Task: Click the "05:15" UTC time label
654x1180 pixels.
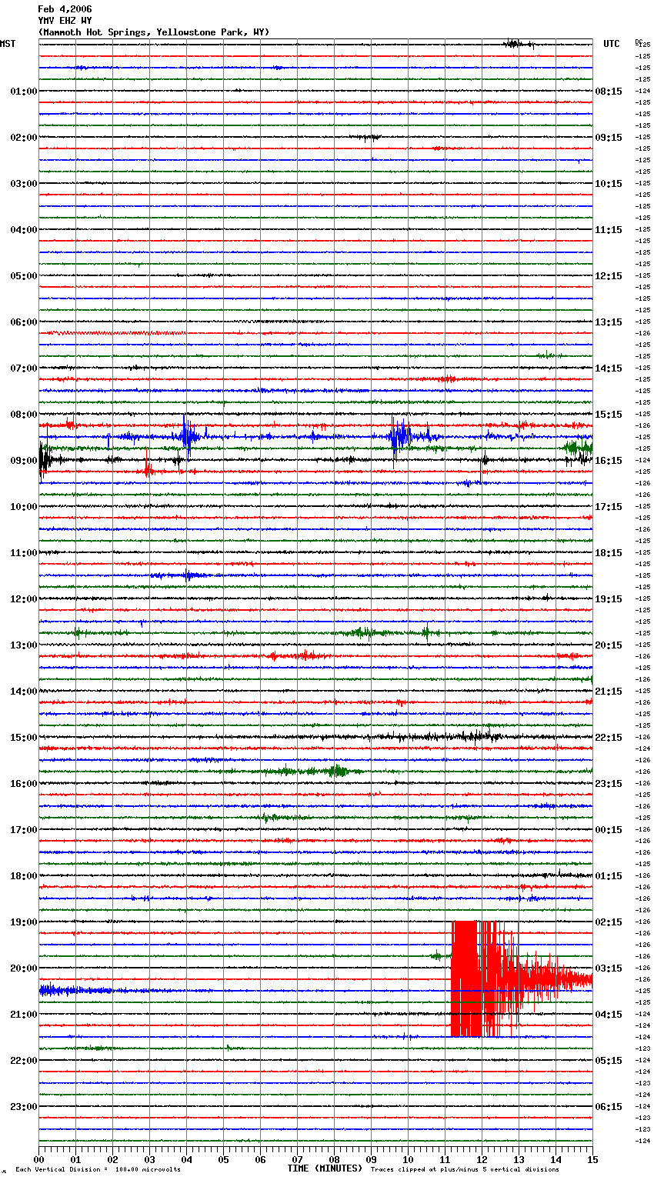Action: pyautogui.click(x=609, y=1061)
